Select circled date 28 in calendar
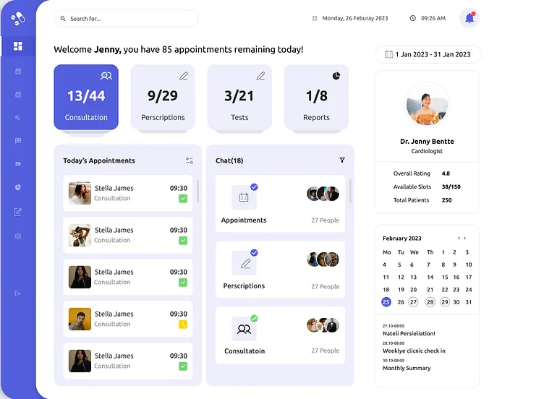The height and width of the screenshot is (399, 544). tap(430, 302)
